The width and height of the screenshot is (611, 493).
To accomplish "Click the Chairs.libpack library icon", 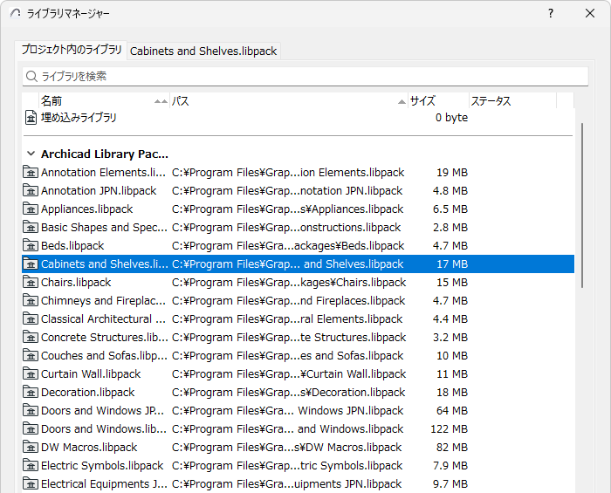I will (31, 282).
